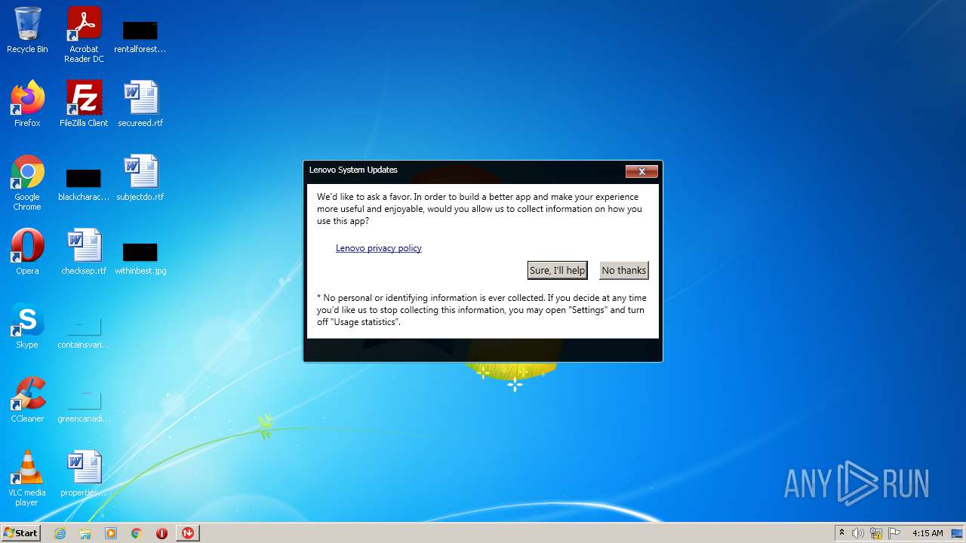Open the Recycle Bin icon
Viewport: 966px width, 543px height.
pos(27,30)
